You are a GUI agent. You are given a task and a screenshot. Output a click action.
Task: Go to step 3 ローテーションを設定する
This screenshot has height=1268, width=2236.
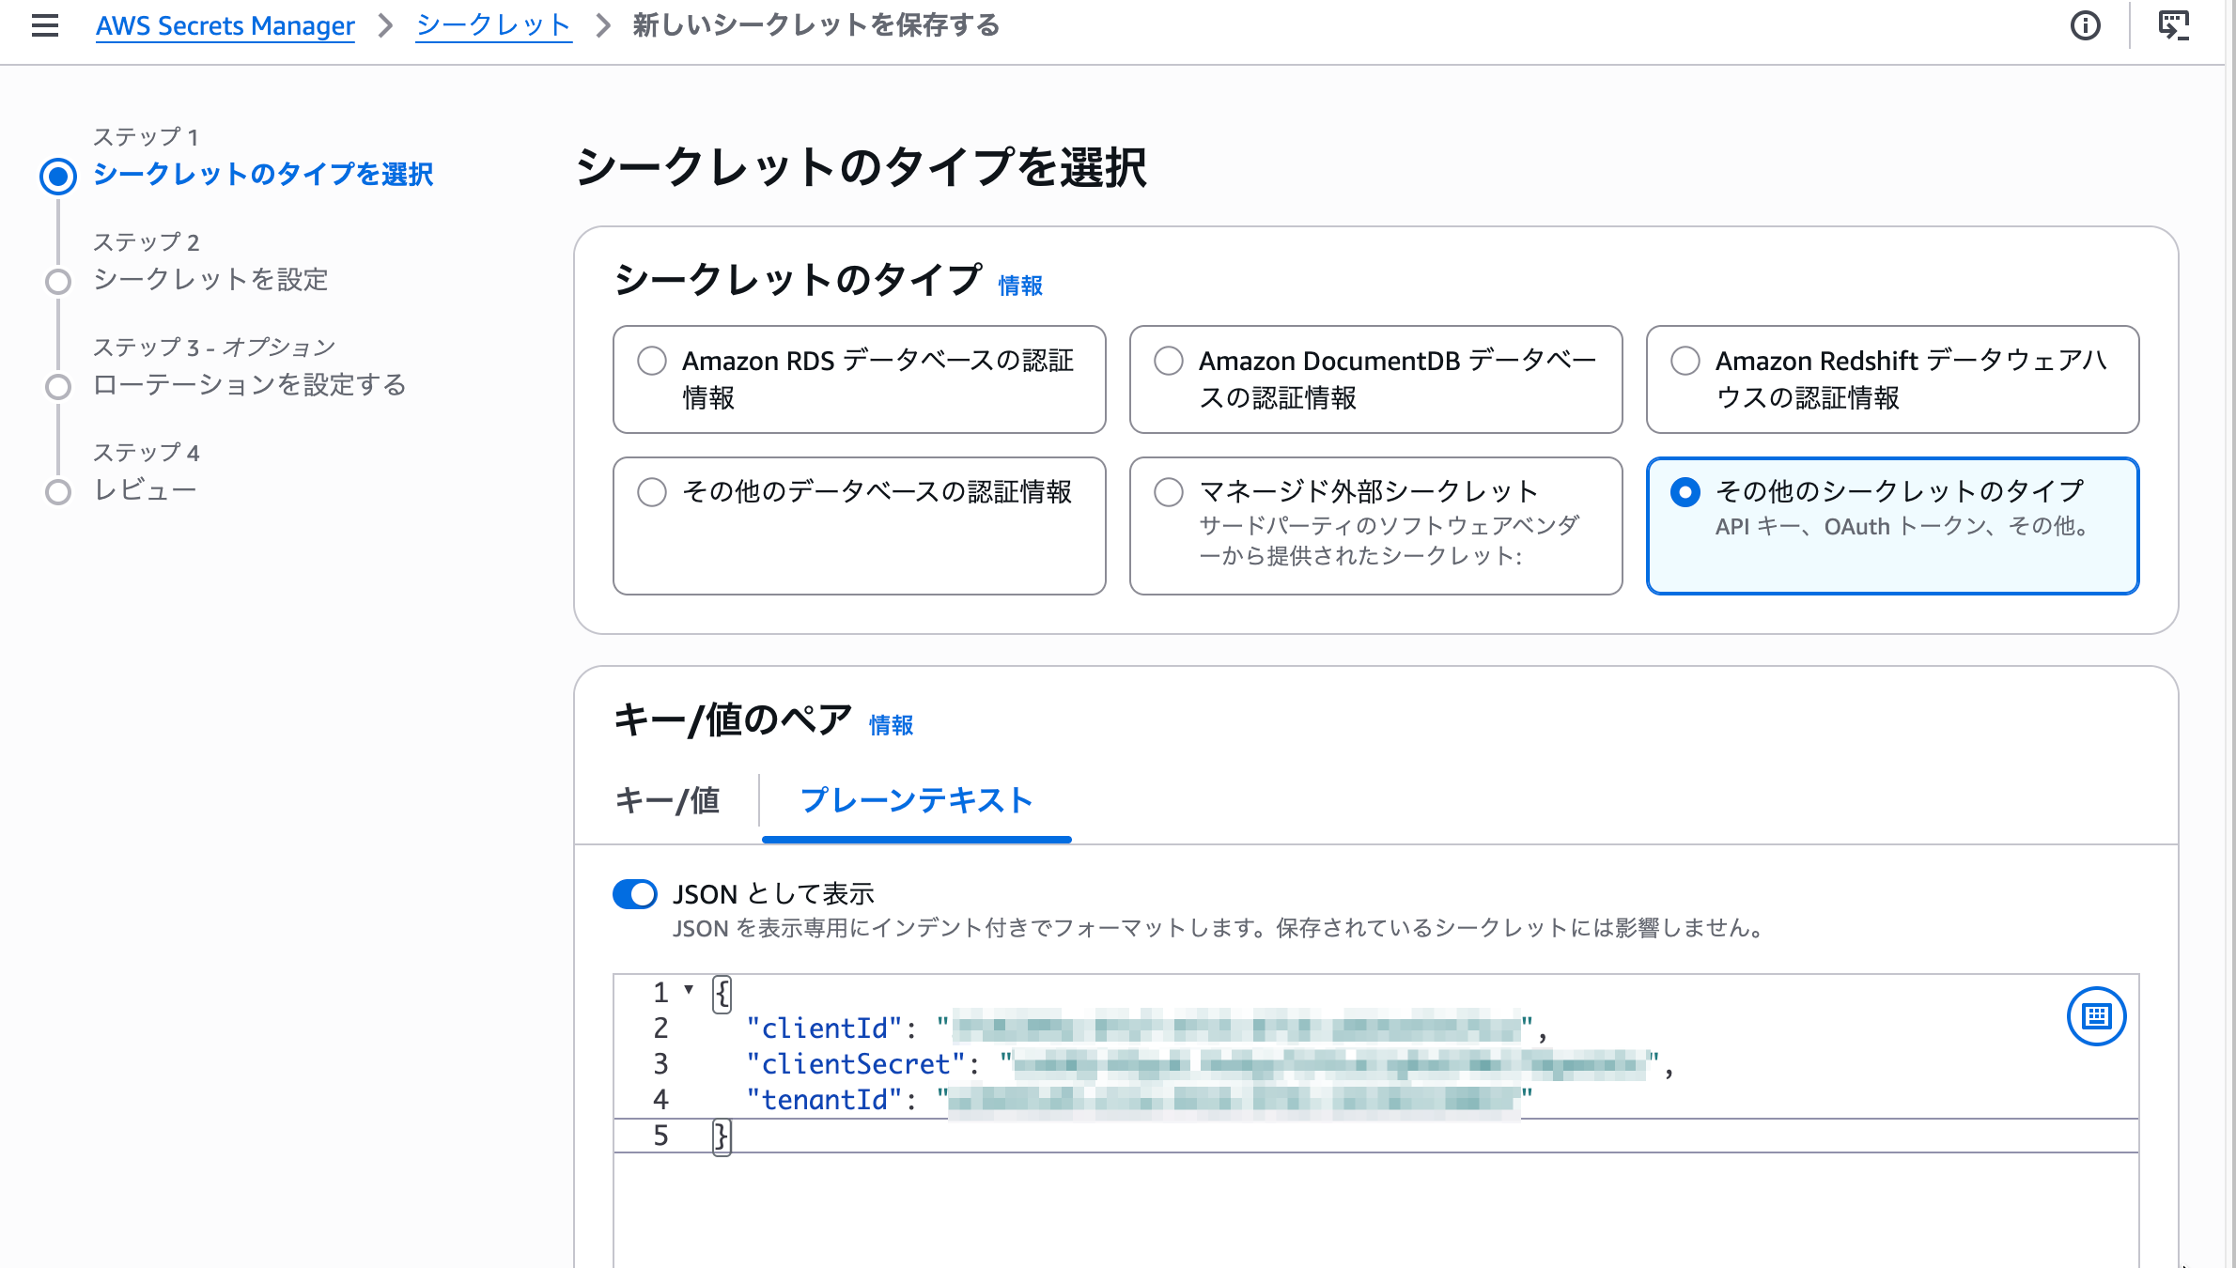click(250, 385)
